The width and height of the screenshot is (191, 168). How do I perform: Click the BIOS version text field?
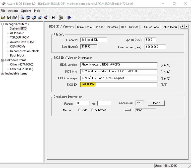tap(119, 65)
